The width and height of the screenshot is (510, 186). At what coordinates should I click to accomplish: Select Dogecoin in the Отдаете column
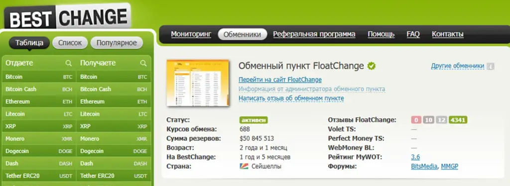[x=39, y=151]
